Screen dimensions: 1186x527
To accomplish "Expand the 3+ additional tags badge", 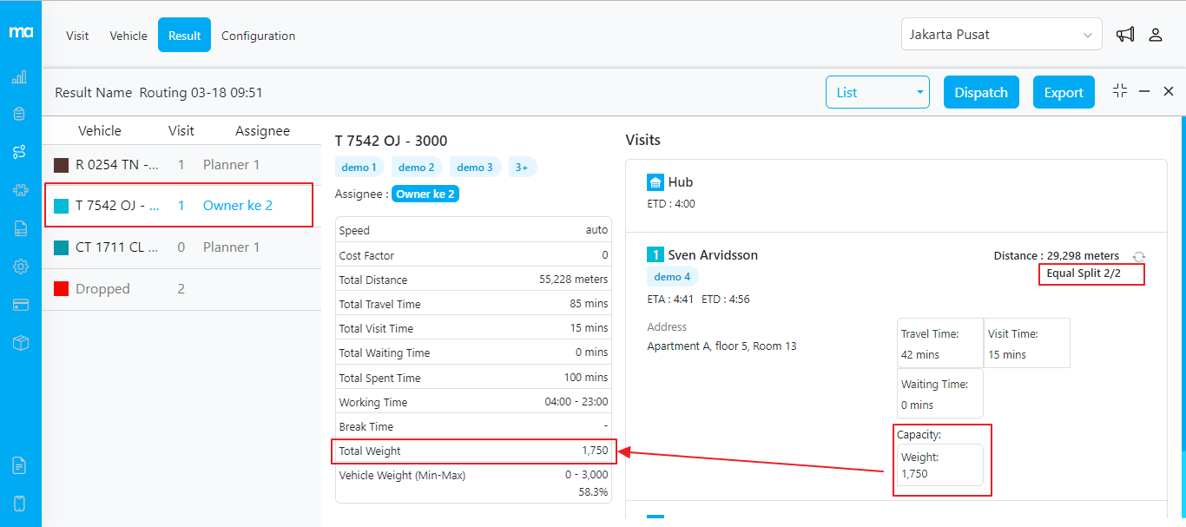I will [522, 168].
